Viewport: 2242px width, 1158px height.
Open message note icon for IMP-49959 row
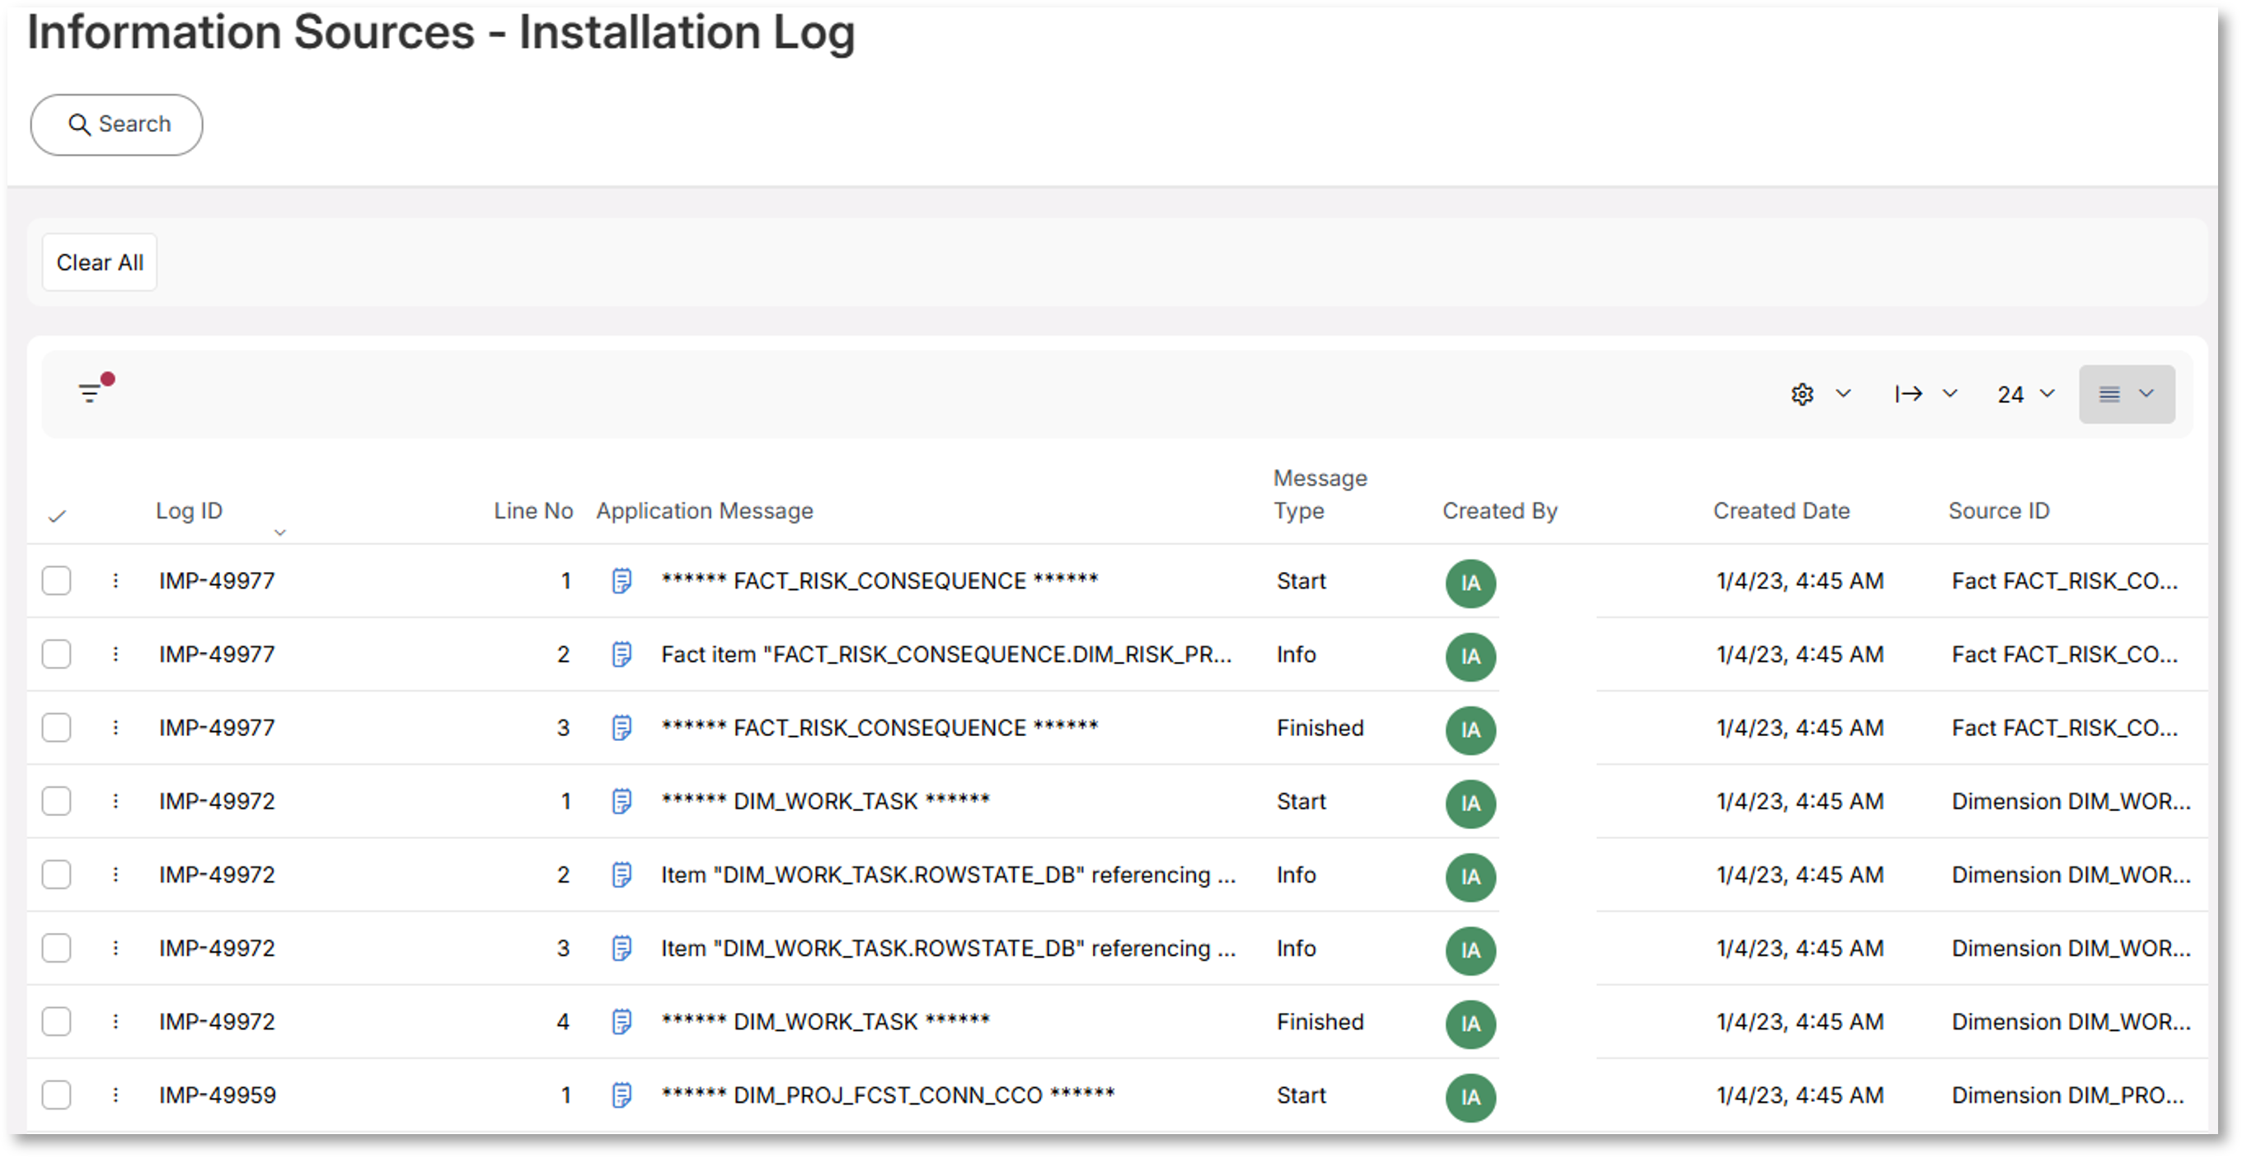621,1095
